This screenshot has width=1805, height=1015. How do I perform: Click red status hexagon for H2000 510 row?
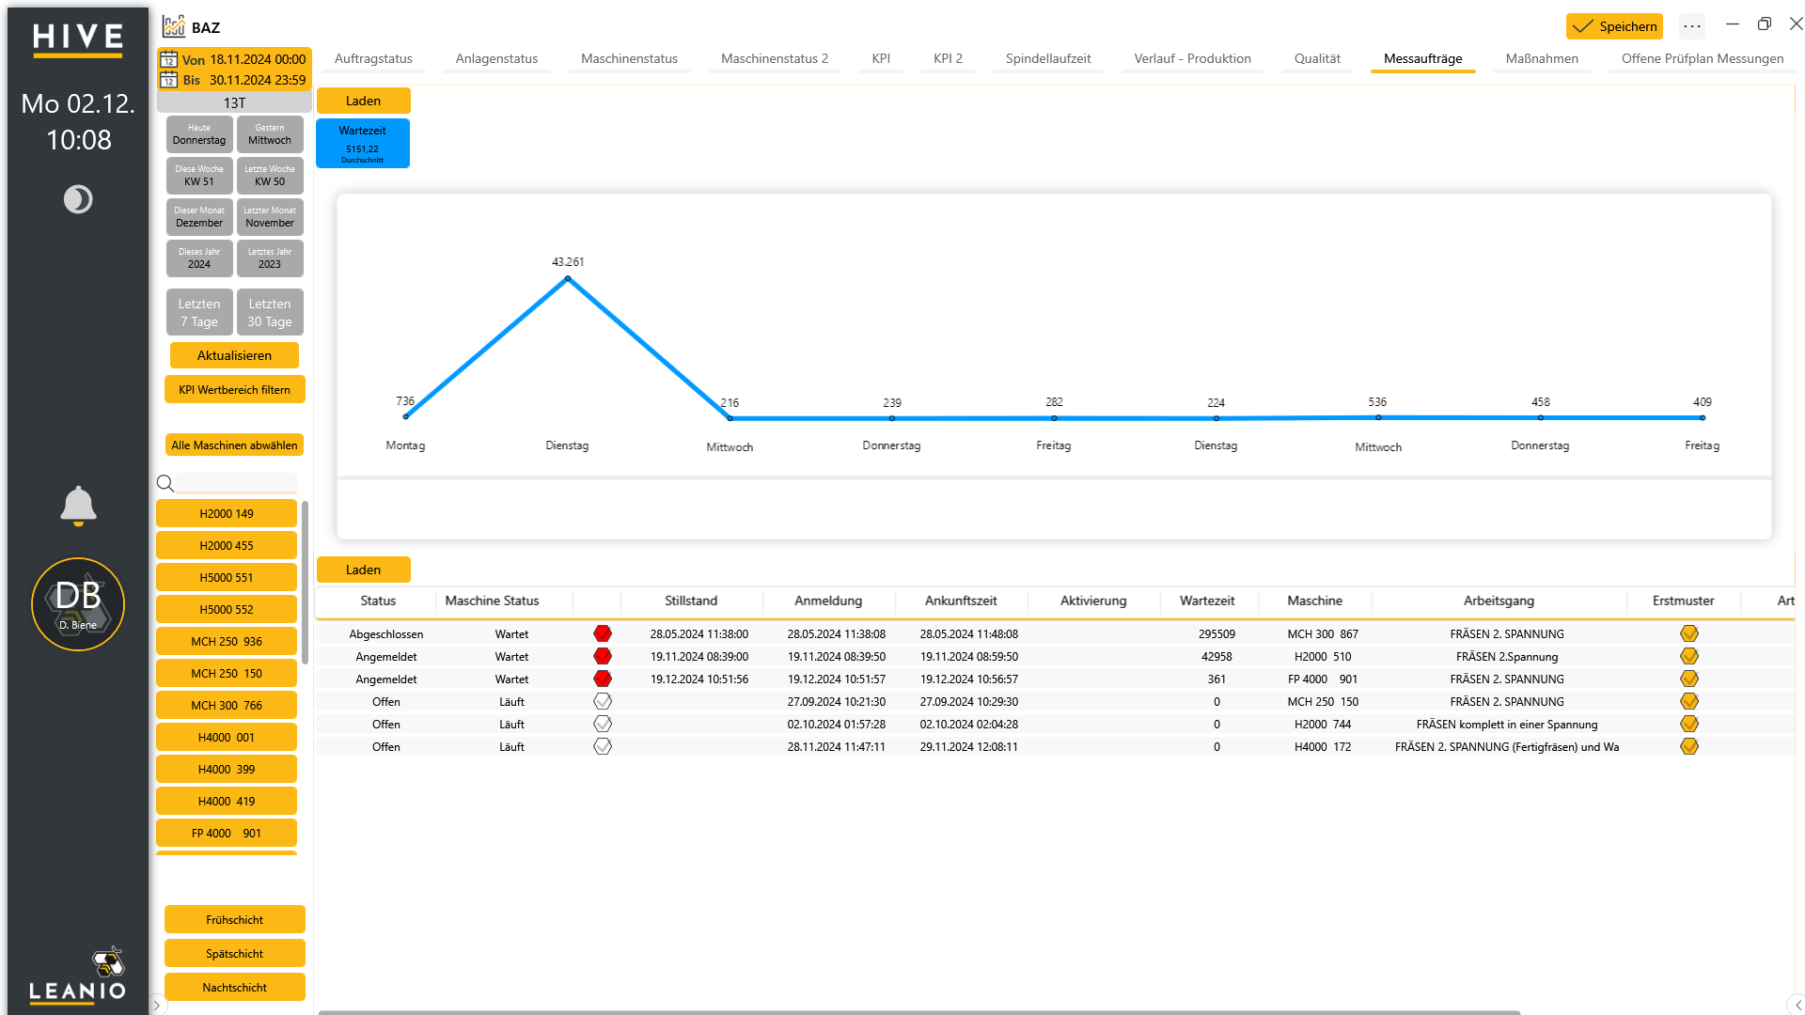tap(603, 656)
